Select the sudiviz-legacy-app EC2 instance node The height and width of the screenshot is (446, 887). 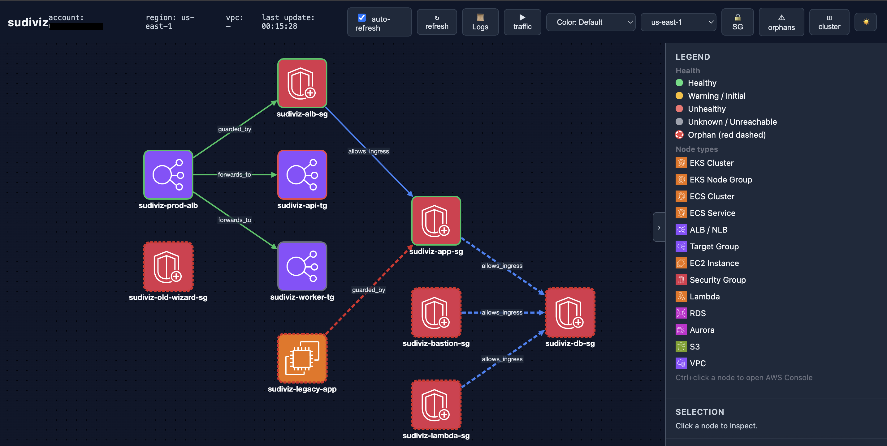(302, 358)
